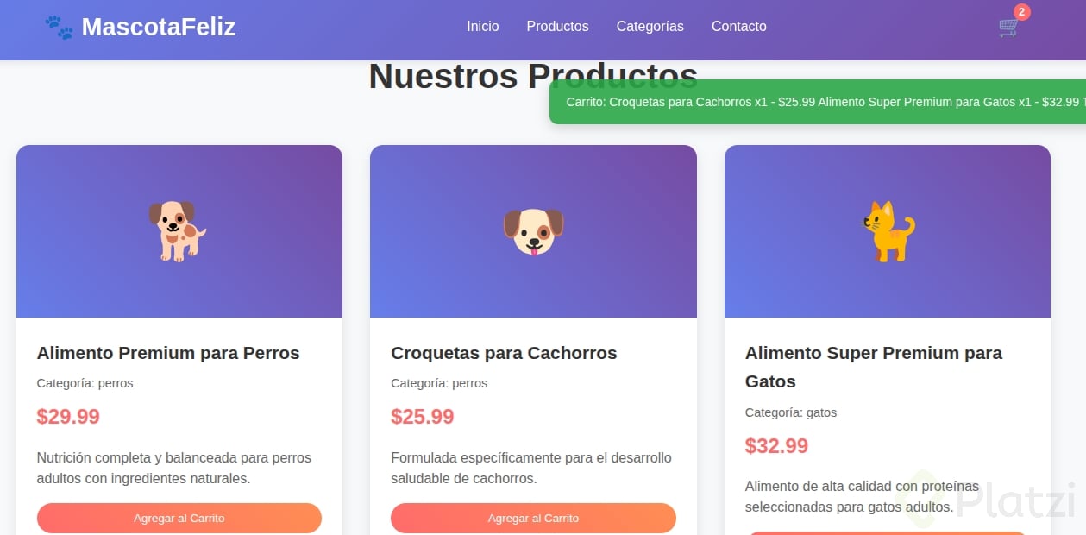Select Croquetas para Cachorros product title

[504, 353]
